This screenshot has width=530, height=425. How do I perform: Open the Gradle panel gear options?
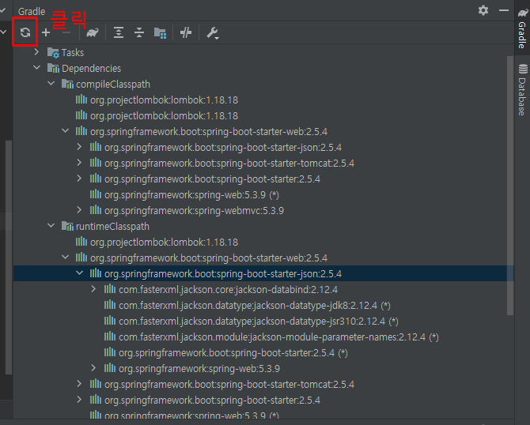pyautogui.click(x=483, y=10)
